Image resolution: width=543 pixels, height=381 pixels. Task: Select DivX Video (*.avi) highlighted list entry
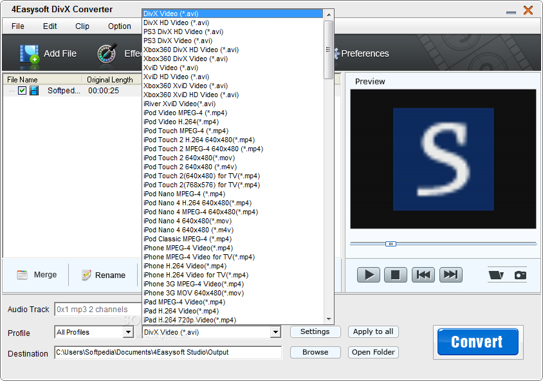pyautogui.click(x=232, y=14)
